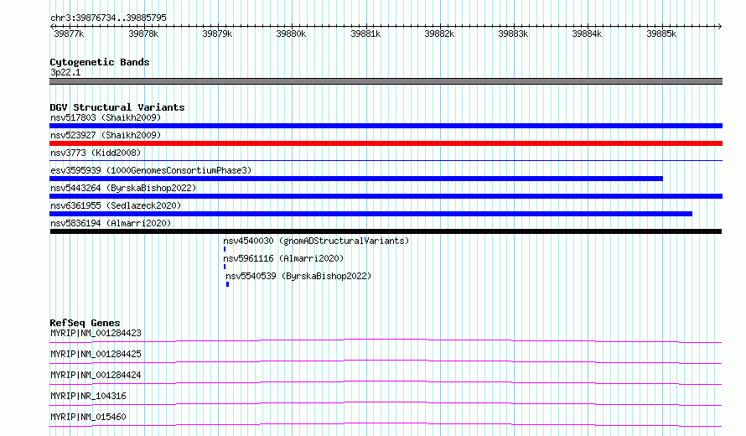Click the 39879k ruler tick label
746x436 pixels.
[217, 34]
